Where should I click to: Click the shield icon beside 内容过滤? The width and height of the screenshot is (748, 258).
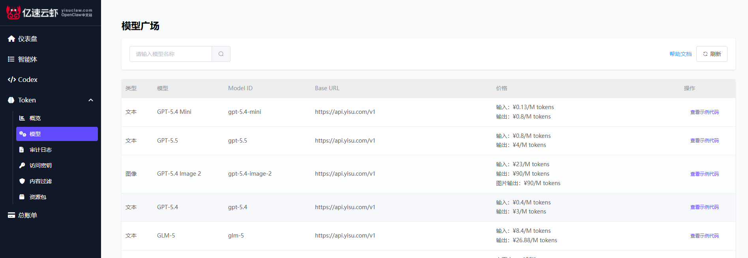tap(22, 181)
